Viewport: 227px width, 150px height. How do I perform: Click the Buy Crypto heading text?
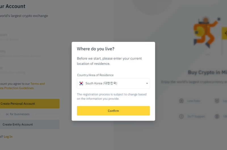(207, 72)
